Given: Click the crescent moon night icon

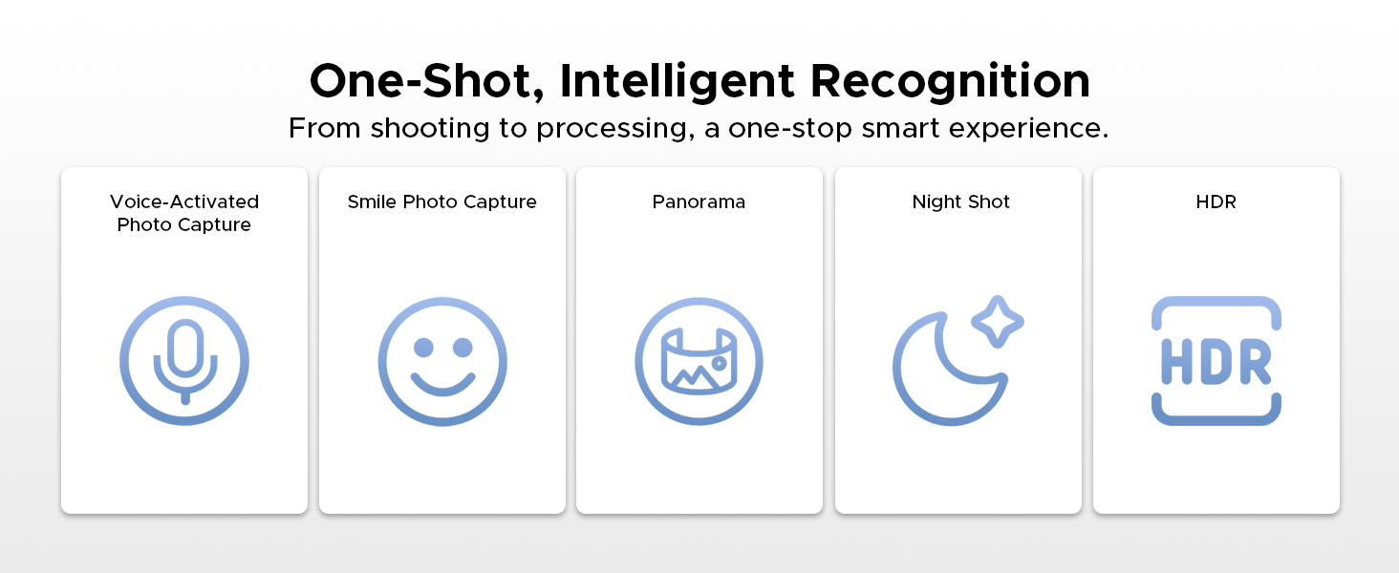Looking at the screenshot, I should (x=949, y=369).
